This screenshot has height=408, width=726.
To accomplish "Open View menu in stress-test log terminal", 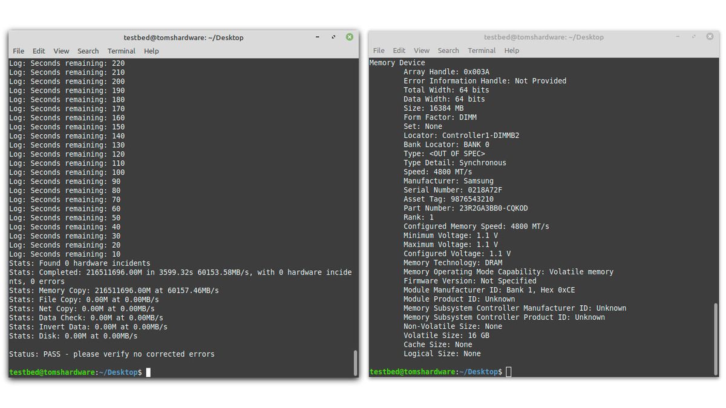I will (x=61, y=51).
